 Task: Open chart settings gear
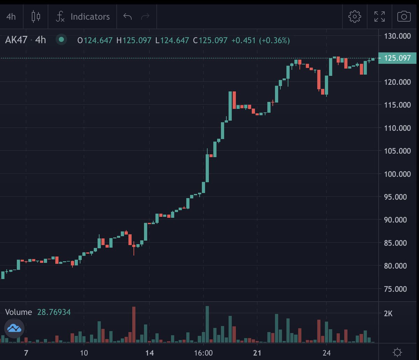click(354, 16)
